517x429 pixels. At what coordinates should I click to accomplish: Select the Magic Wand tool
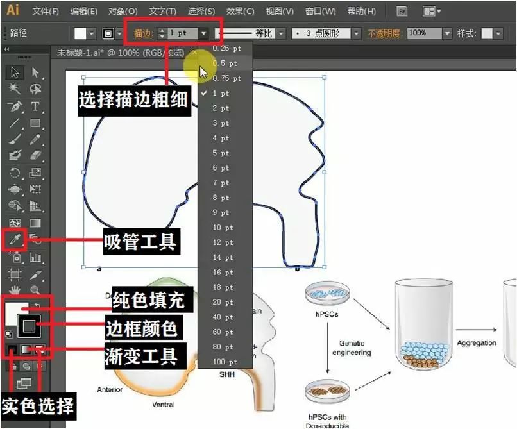[15, 89]
